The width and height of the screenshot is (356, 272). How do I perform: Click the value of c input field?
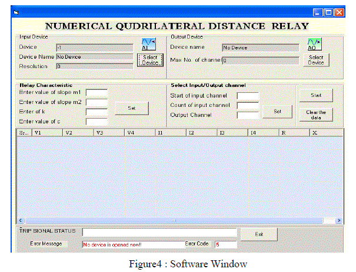[97, 122]
